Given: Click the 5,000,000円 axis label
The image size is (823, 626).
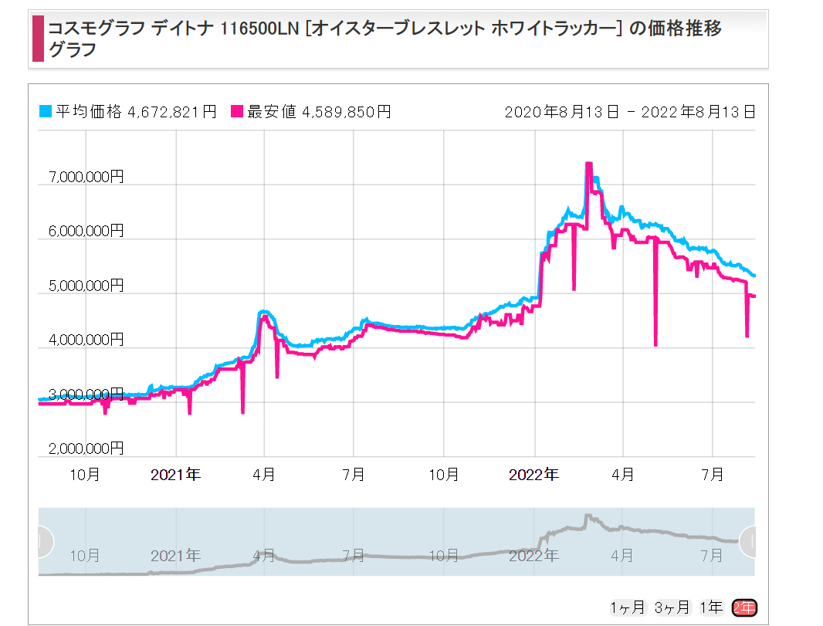Looking at the screenshot, I should (x=86, y=286).
